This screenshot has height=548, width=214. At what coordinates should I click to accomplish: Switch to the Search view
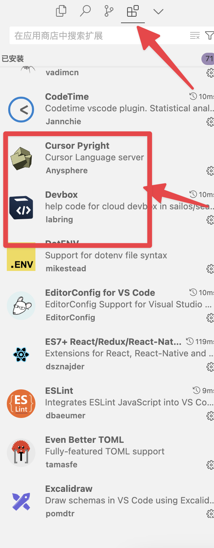(x=85, y=11)
